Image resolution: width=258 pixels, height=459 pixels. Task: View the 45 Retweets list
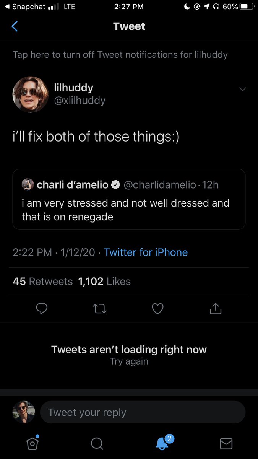click(x=42, y=282)
